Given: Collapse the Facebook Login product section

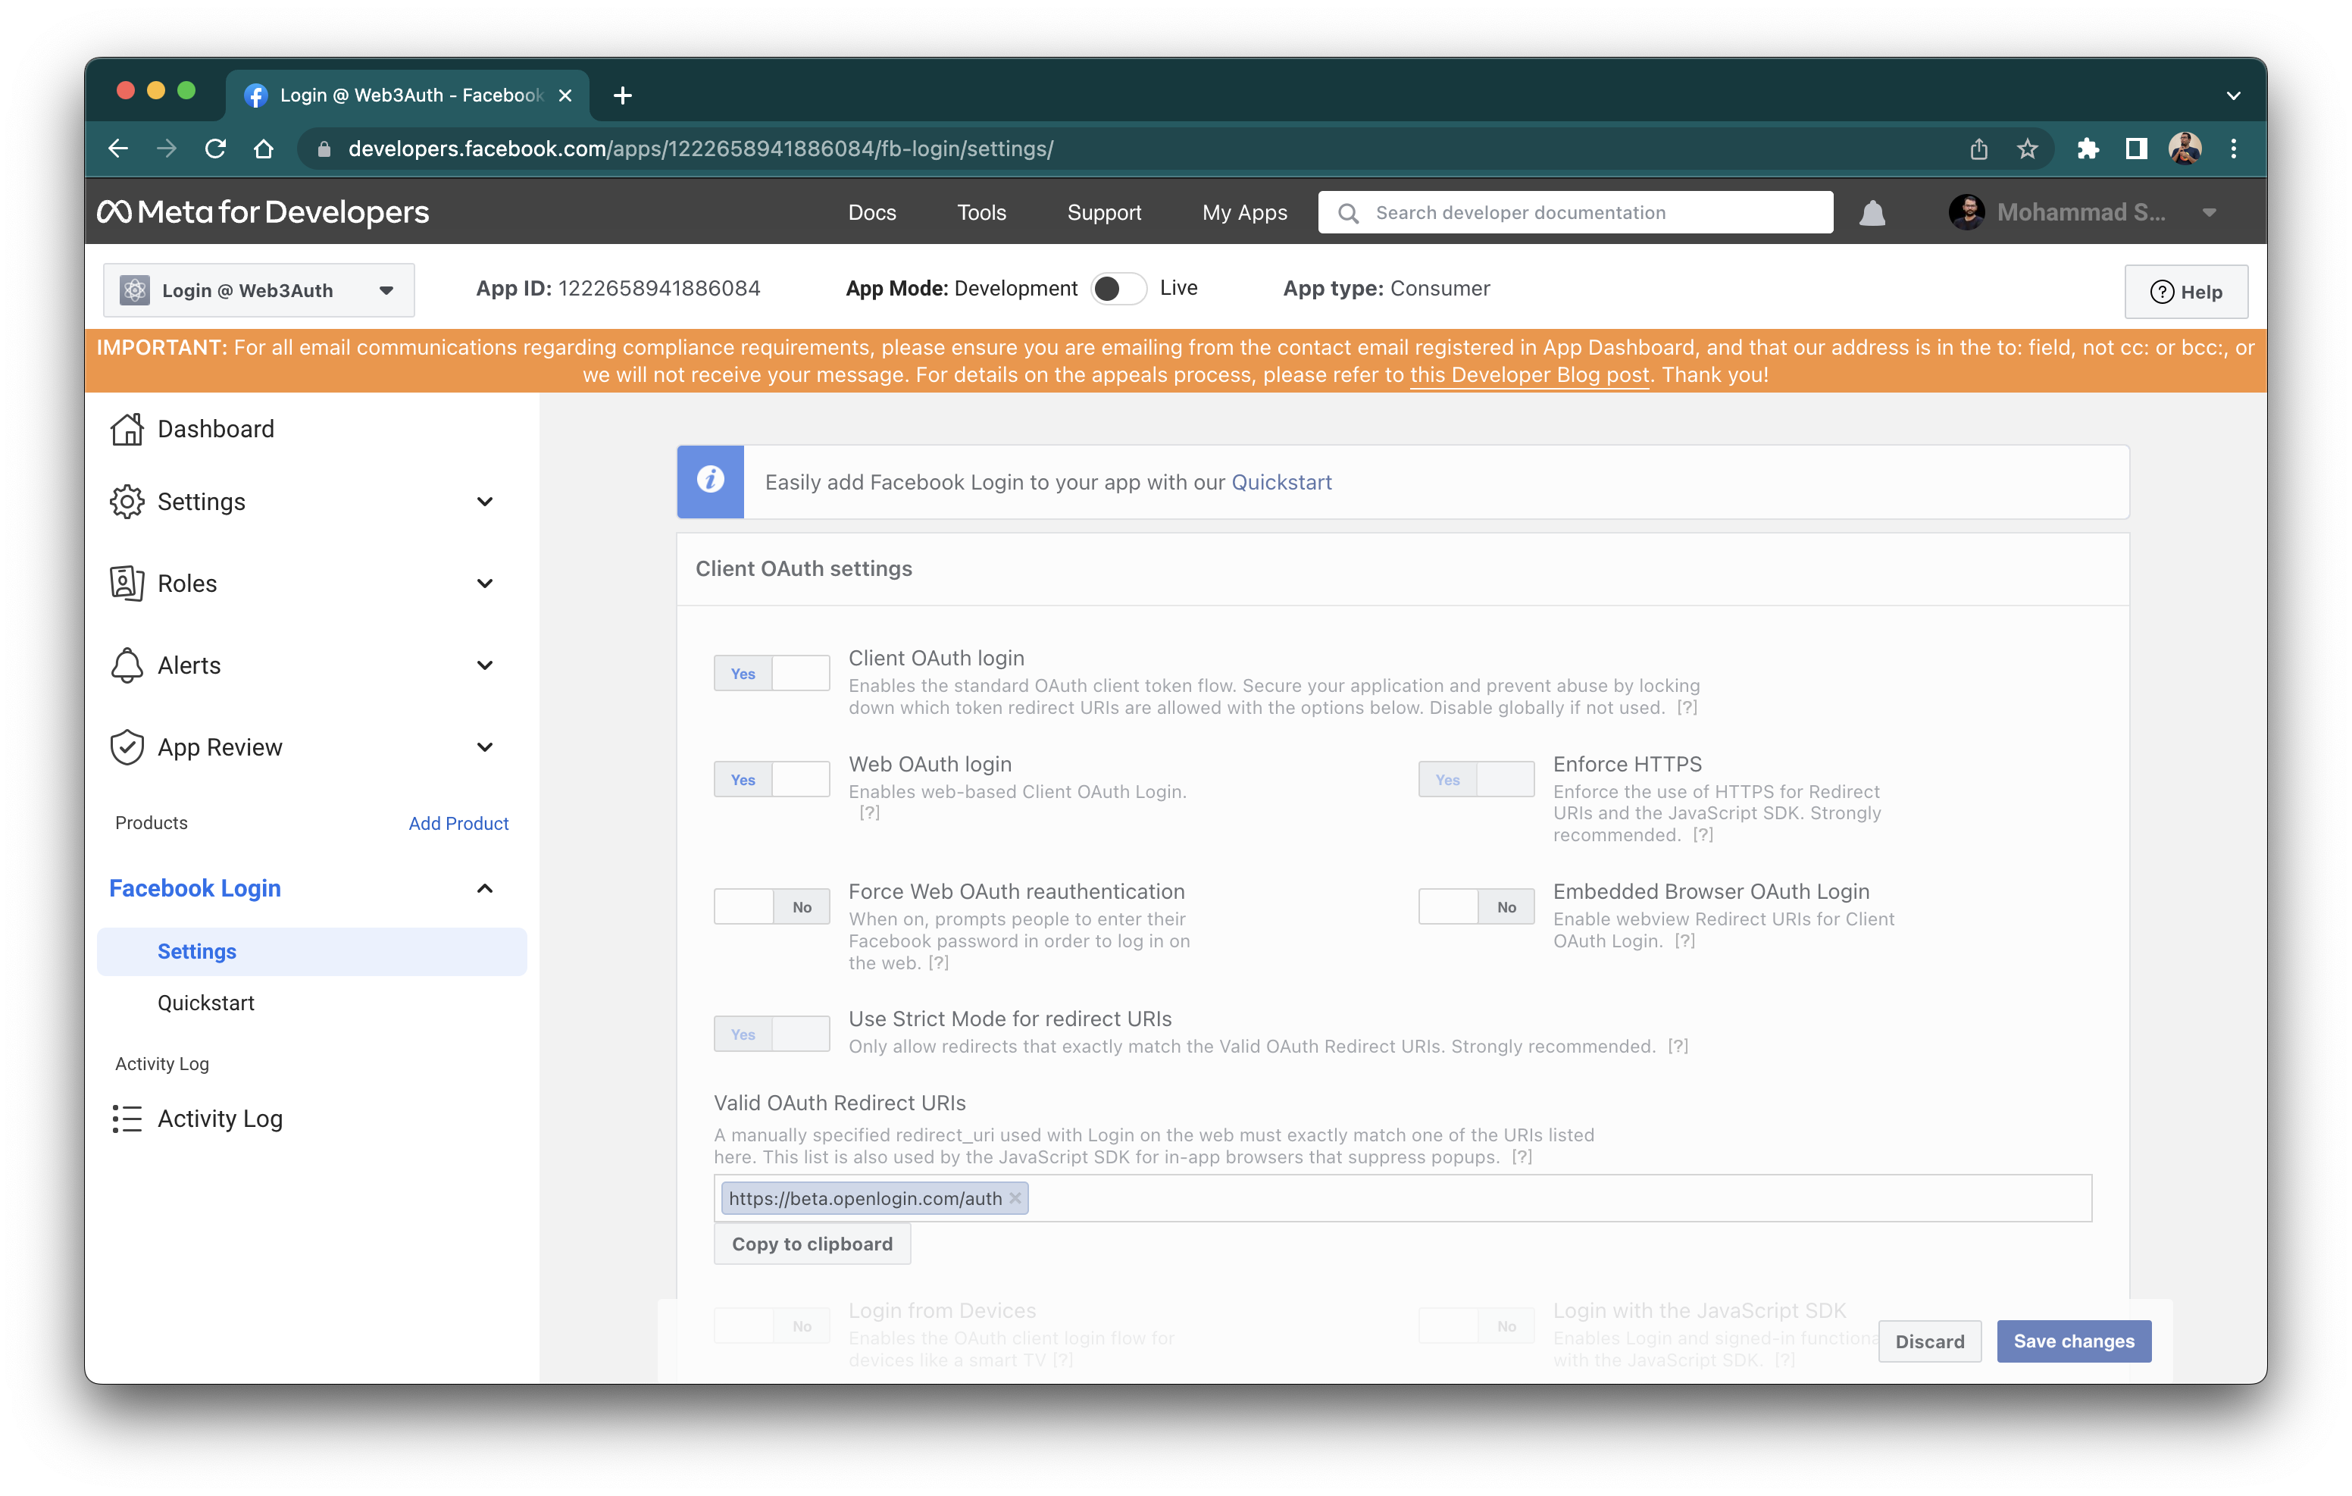Looking at the screenshot, I should (x=483, y=888).
